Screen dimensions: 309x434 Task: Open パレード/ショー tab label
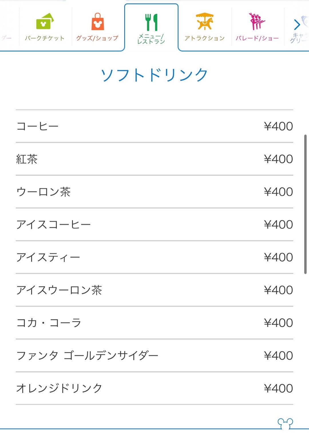click(257, 38)
